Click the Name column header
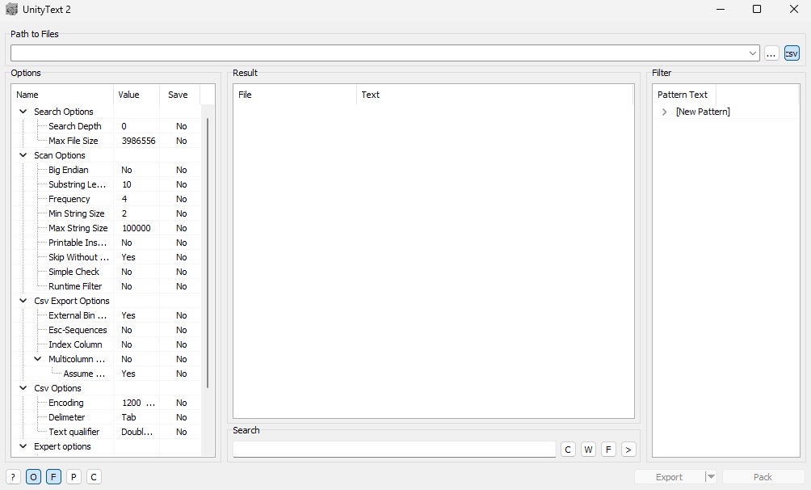 click(62, 95)
